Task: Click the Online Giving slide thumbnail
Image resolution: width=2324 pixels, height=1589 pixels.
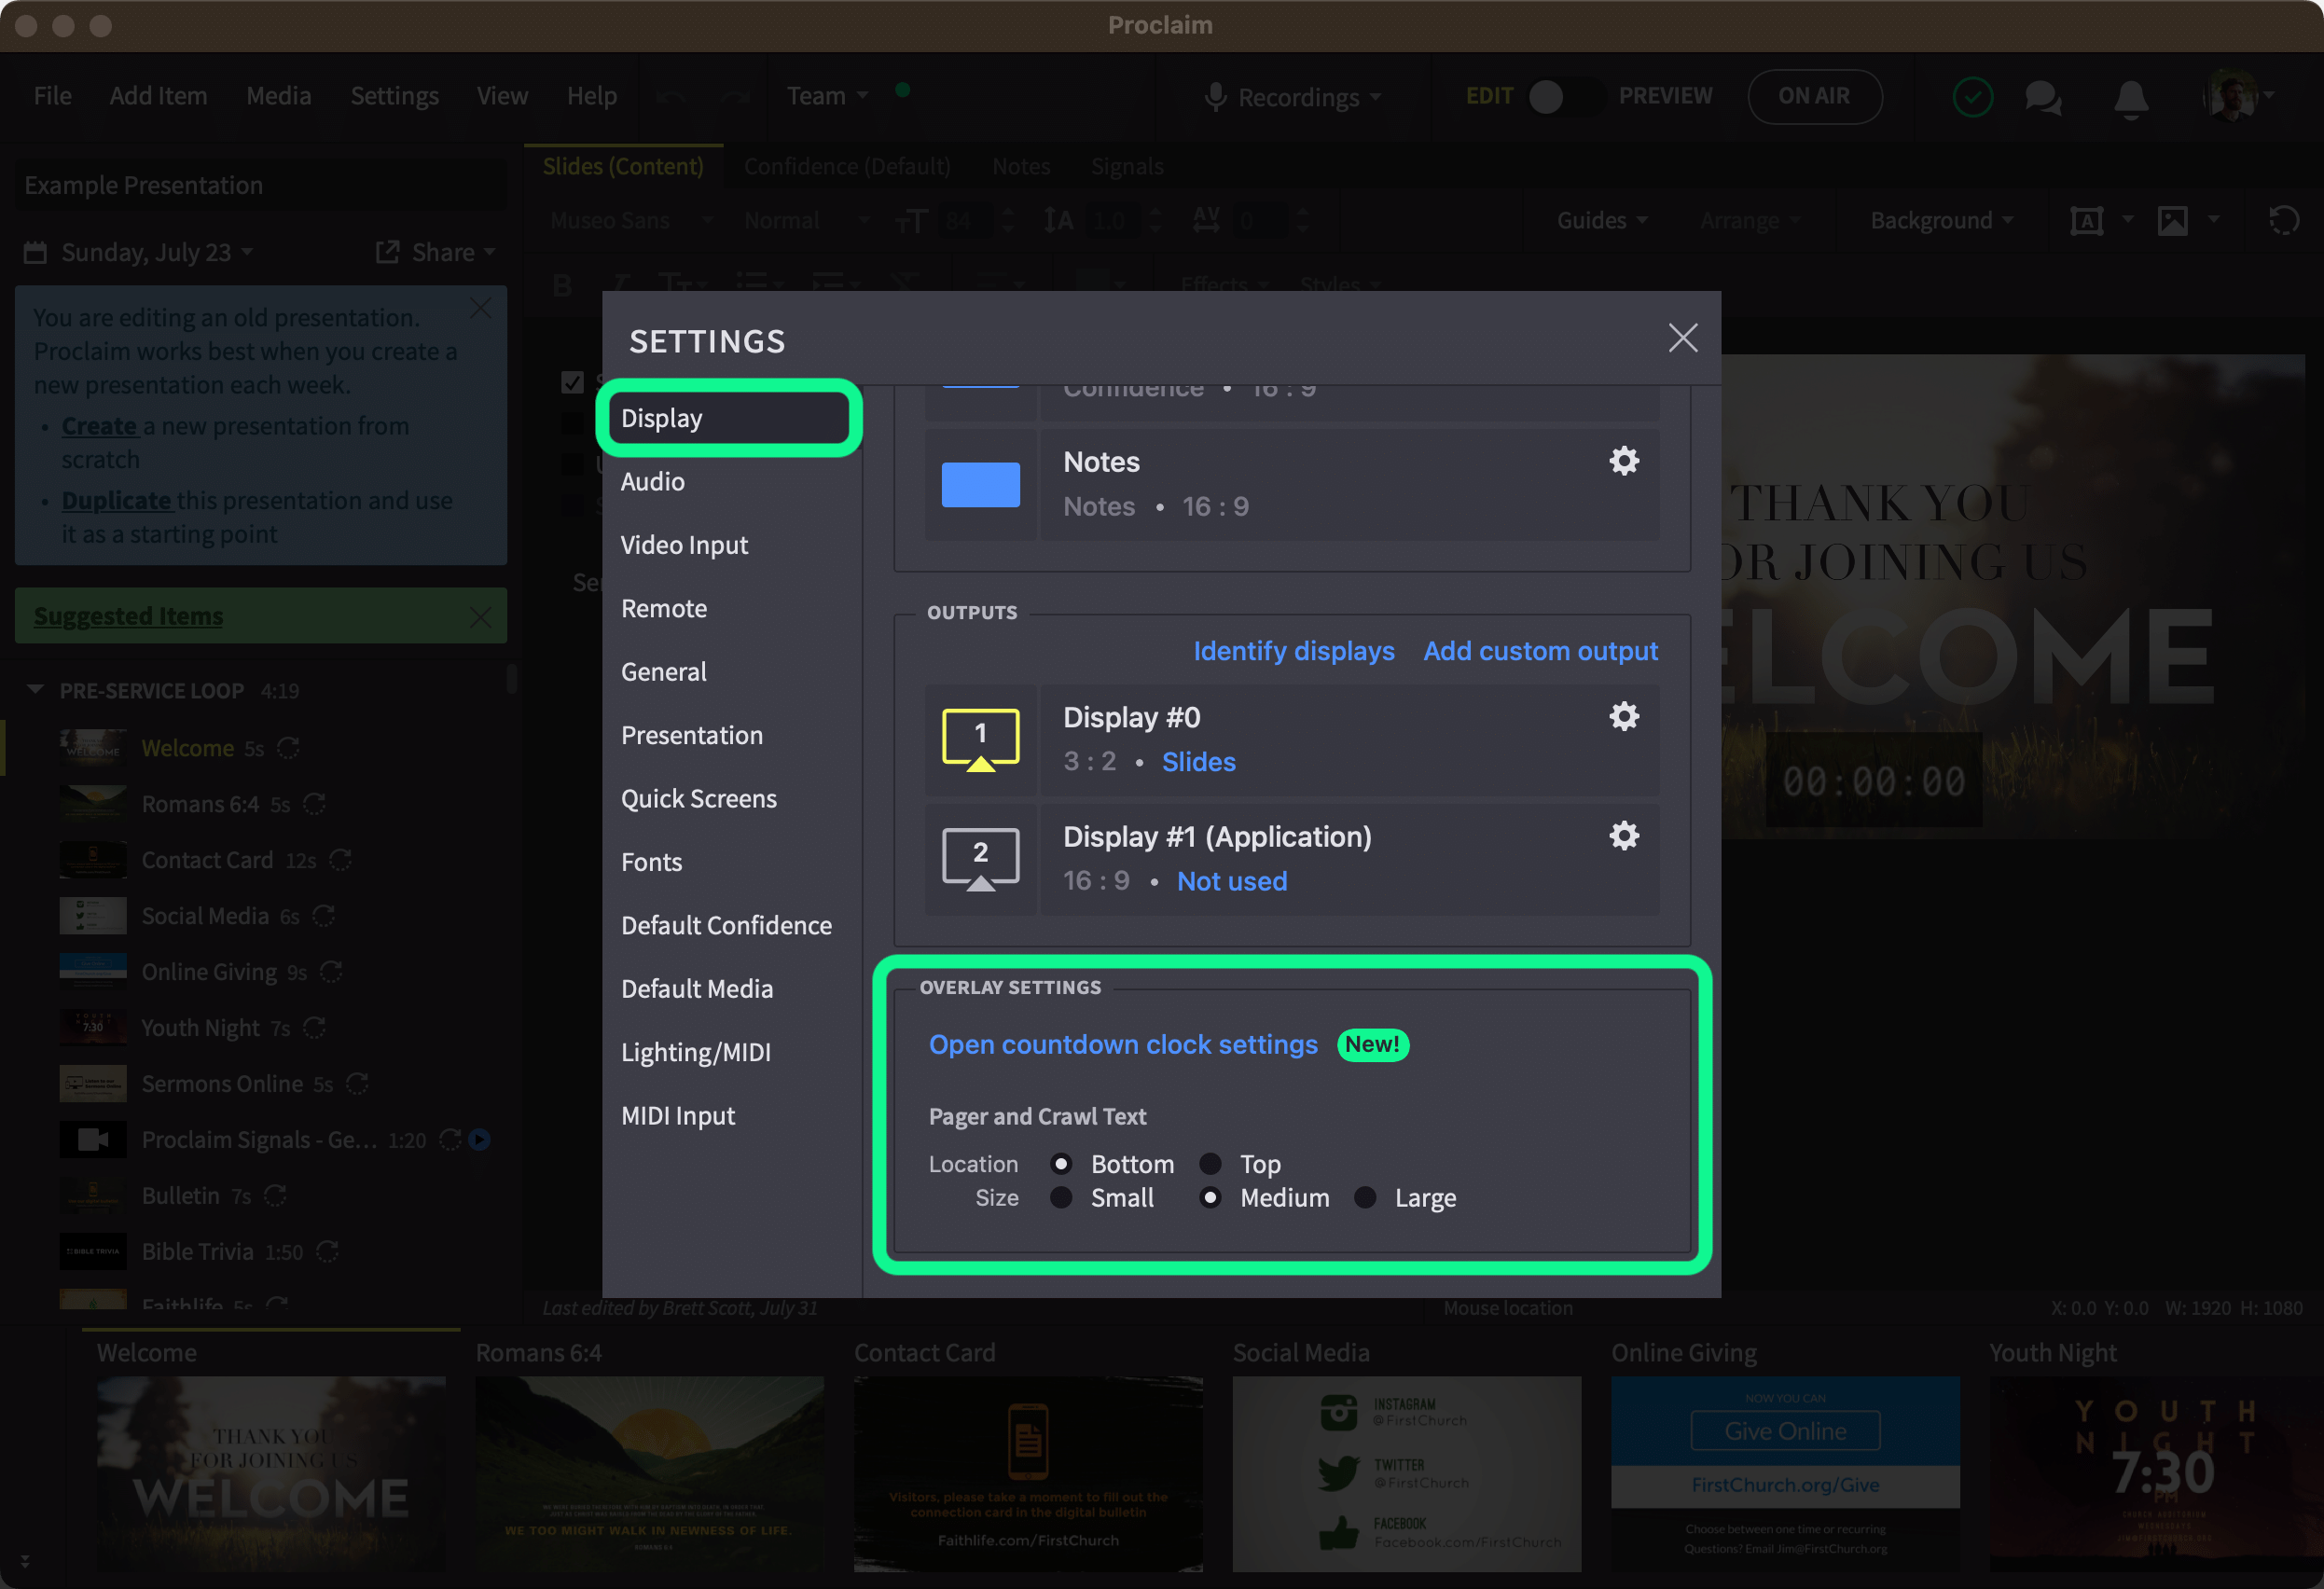Action: coord(1785,1473)
